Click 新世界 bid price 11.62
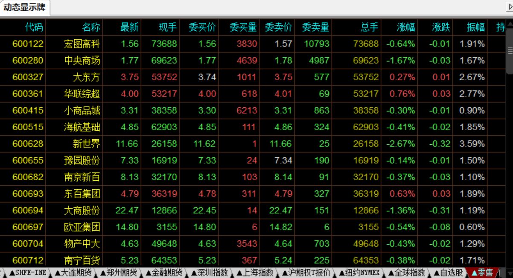Image resolution: width=513 pixels, height=278 pixels. coord(204,144)
